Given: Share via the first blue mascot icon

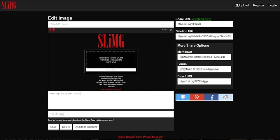Looking at the screenshot, I should coord(183,97).
